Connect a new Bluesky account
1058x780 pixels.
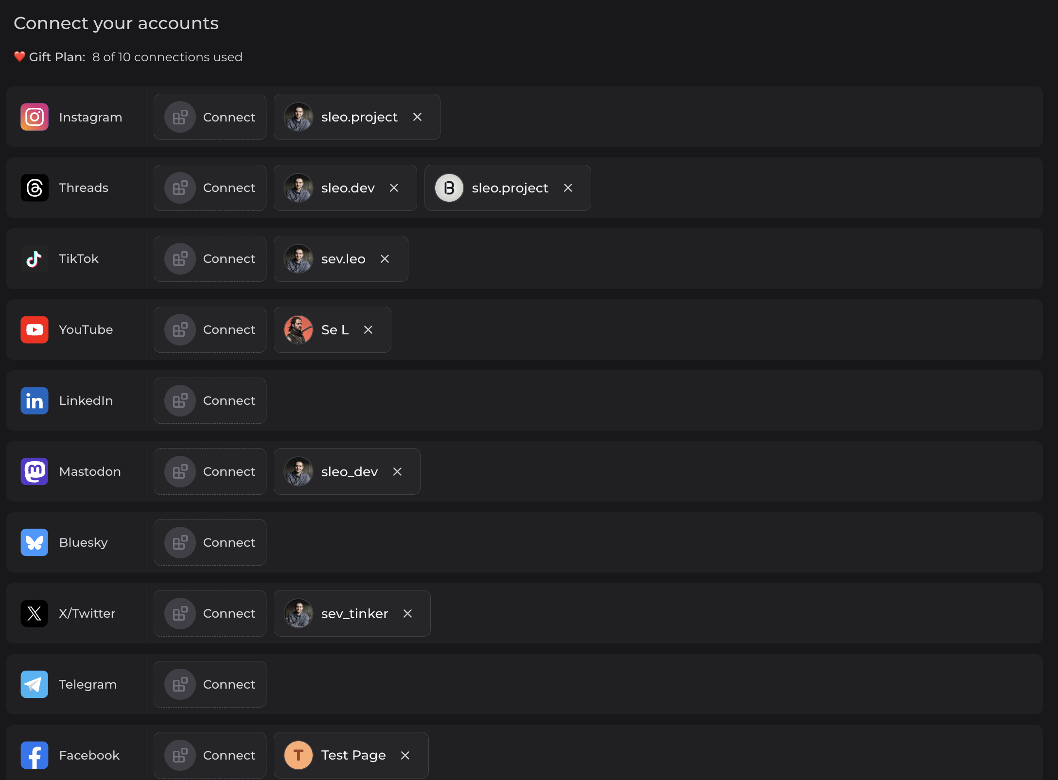(210, 542)
